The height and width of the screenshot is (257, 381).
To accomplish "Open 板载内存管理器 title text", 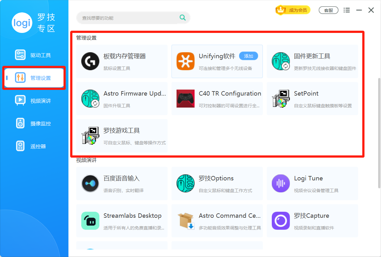I will 124,56.
